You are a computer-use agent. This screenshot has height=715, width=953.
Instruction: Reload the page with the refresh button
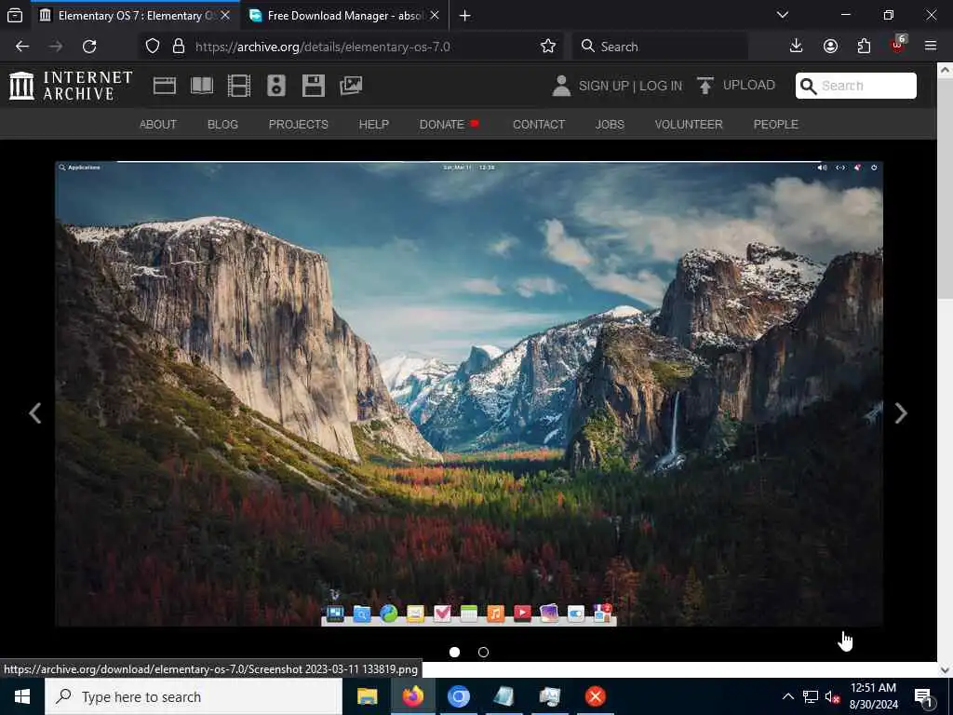coord(89,47)
